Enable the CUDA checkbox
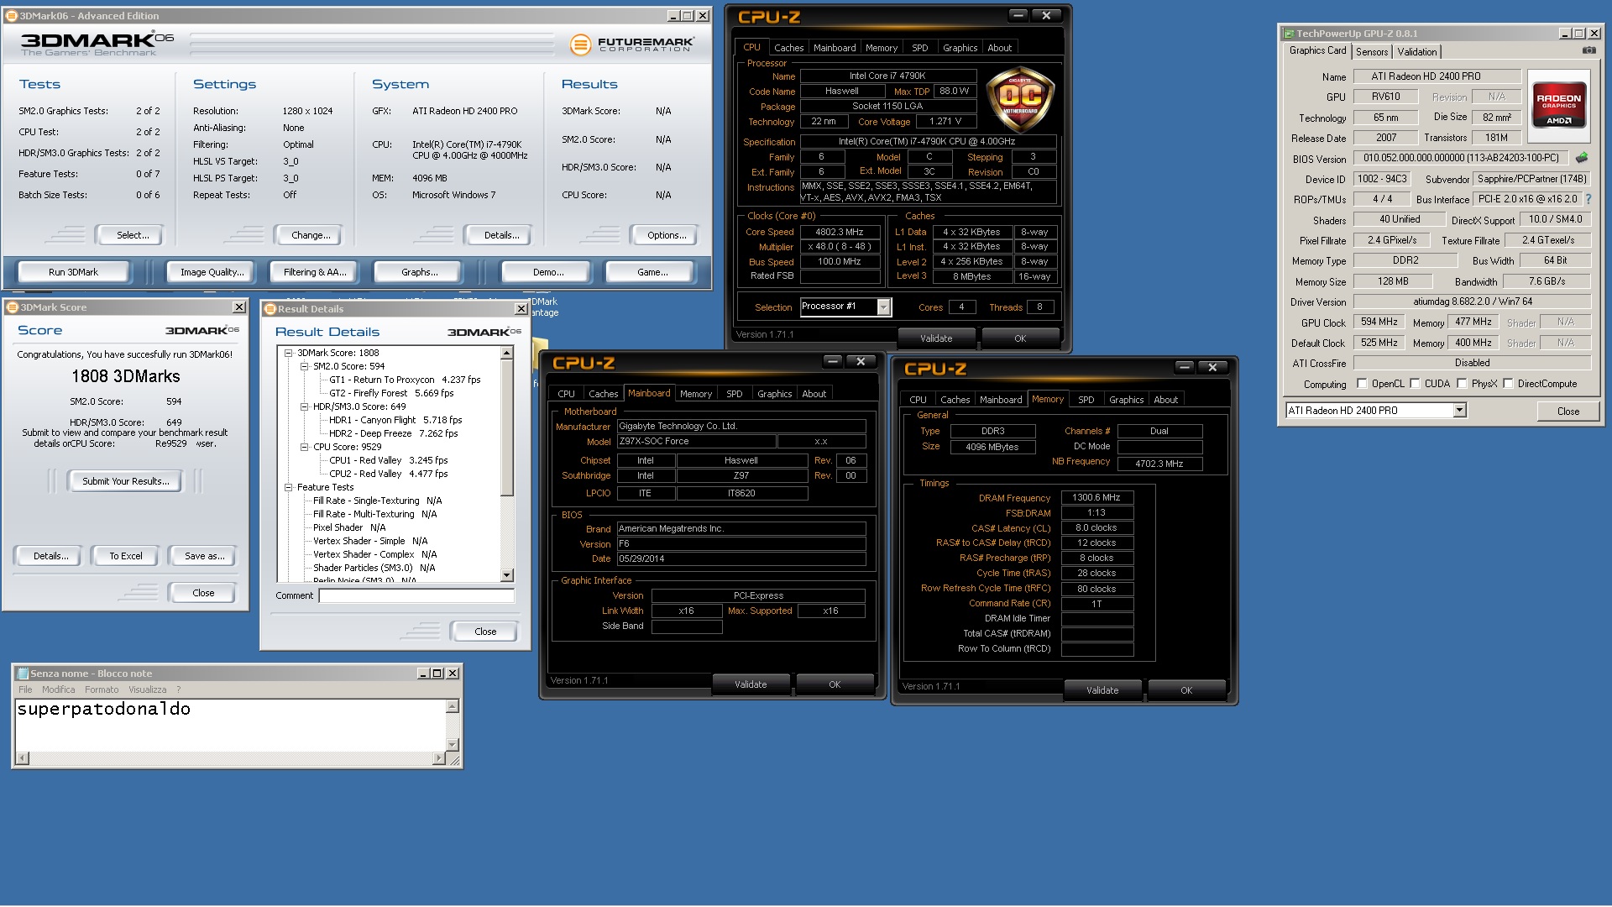The height and width of the screenshot is (907, 1612). click(x=1415, y=384)
